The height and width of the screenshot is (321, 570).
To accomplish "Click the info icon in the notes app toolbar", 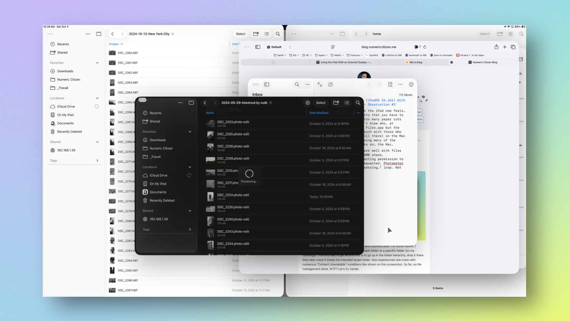I will click(x=411, y=84).
